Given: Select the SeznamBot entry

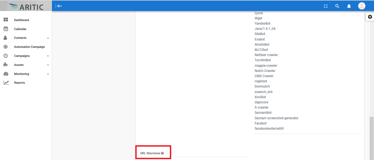Looking at the screenshot, I should [x=263, y=113].
